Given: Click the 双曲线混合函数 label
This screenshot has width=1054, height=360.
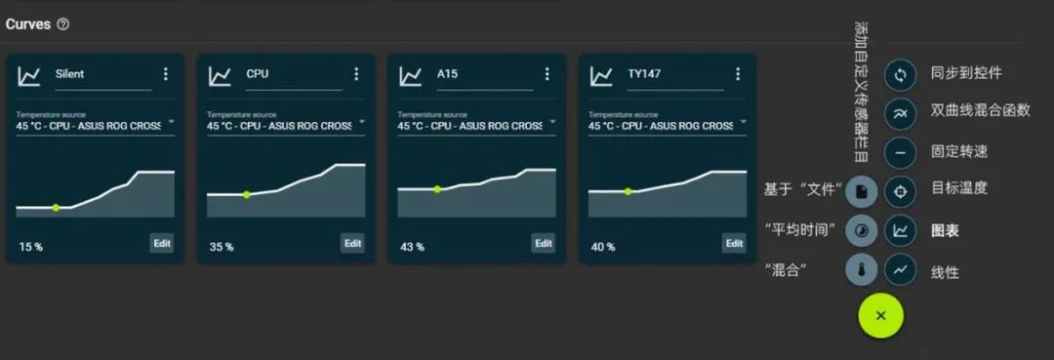Looking at the screenshot, I should click(x=981, y=110).
